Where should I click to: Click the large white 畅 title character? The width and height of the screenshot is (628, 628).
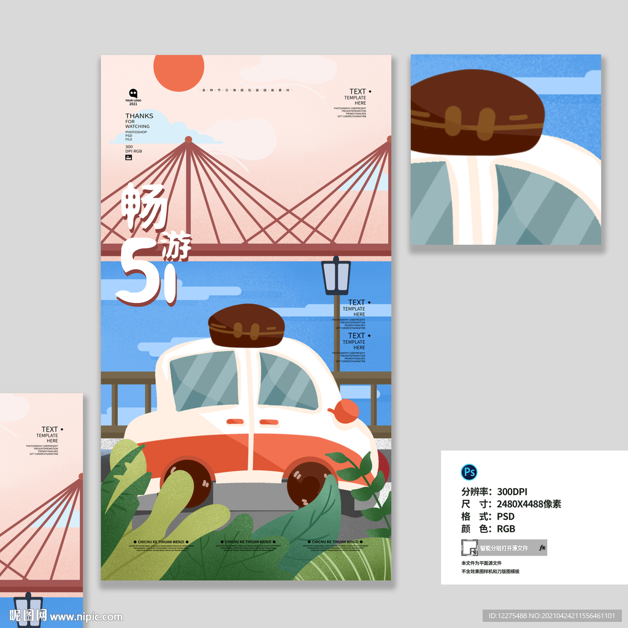pos(145,207)
